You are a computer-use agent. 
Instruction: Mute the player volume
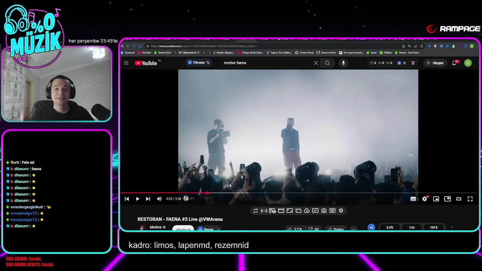tap(159, 199)
